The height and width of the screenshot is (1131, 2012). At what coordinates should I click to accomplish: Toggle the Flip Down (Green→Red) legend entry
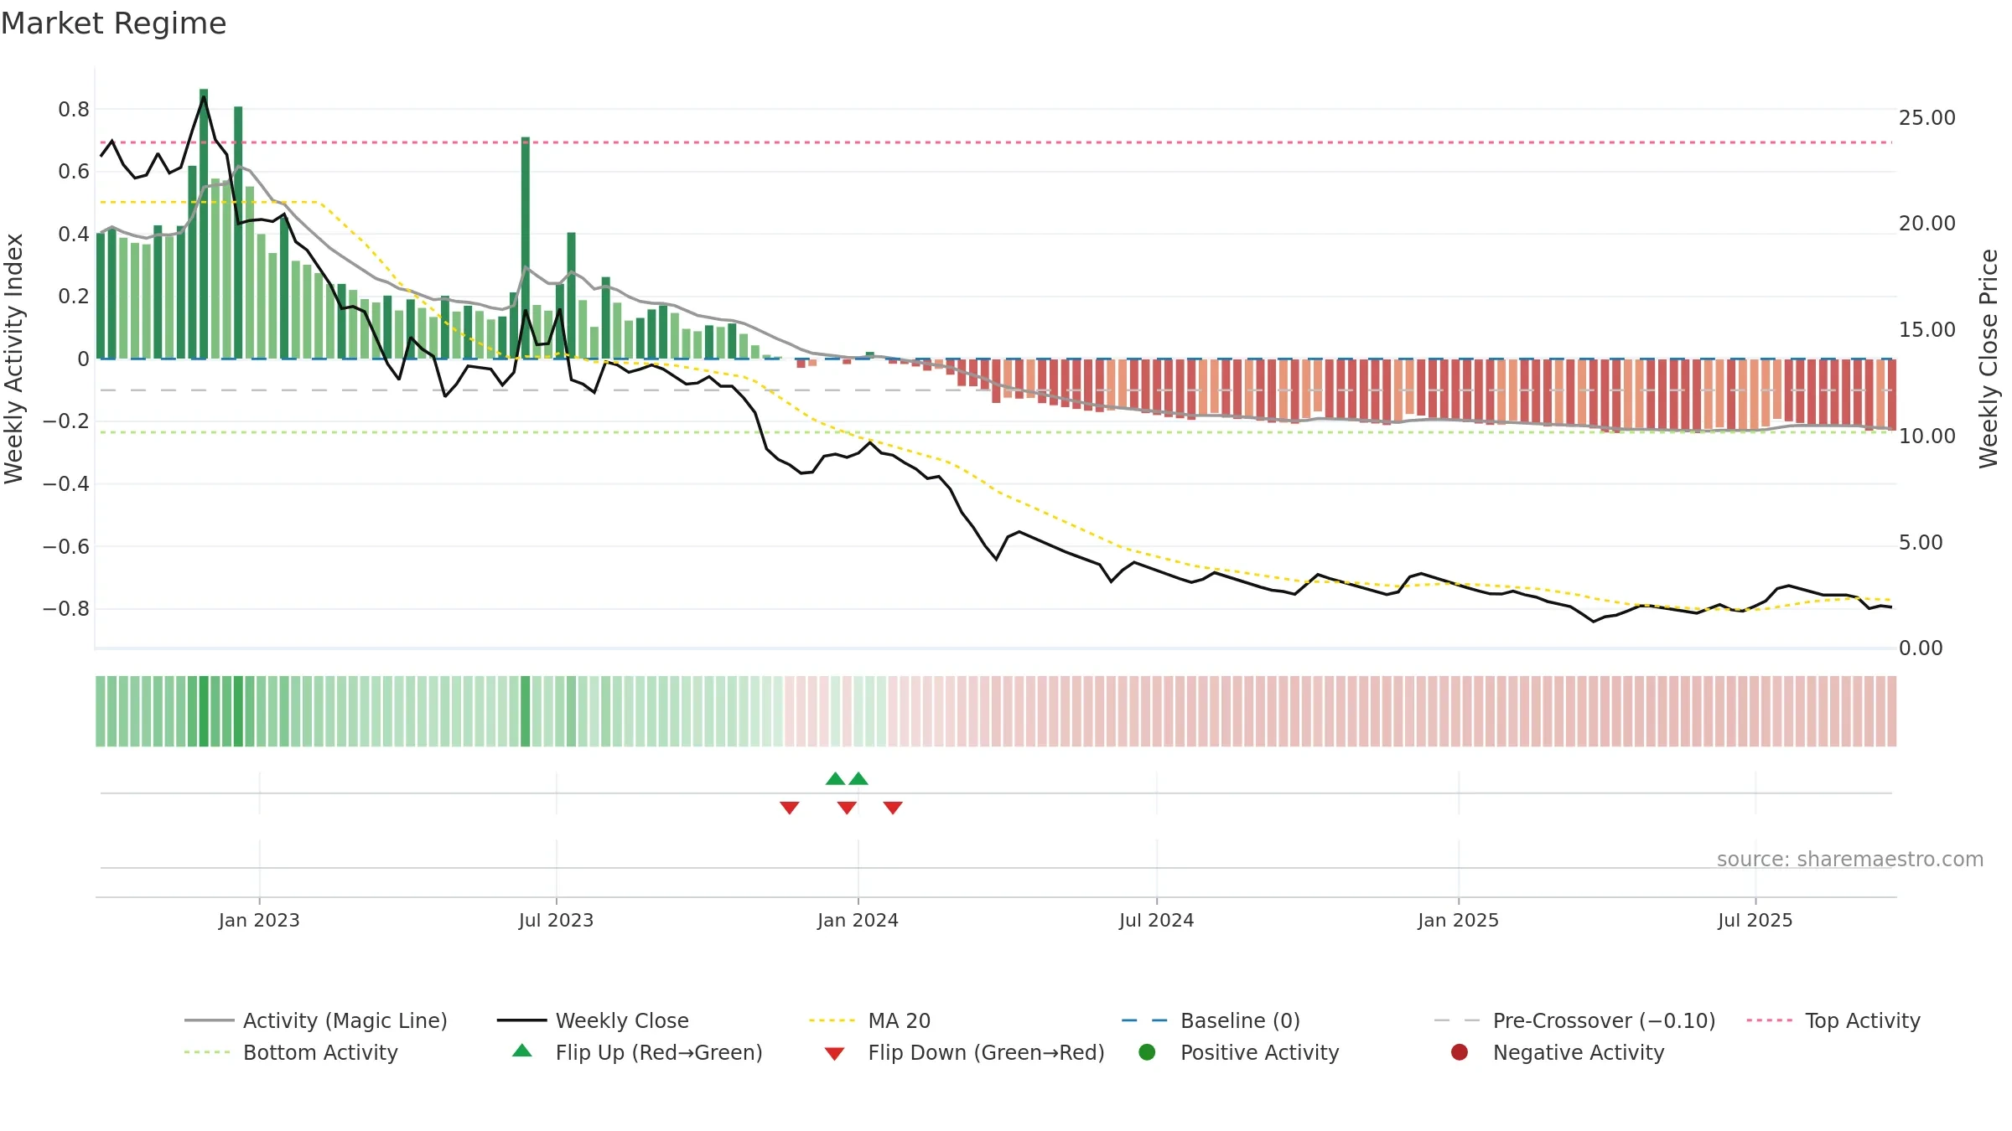[x=964, y=1052]
